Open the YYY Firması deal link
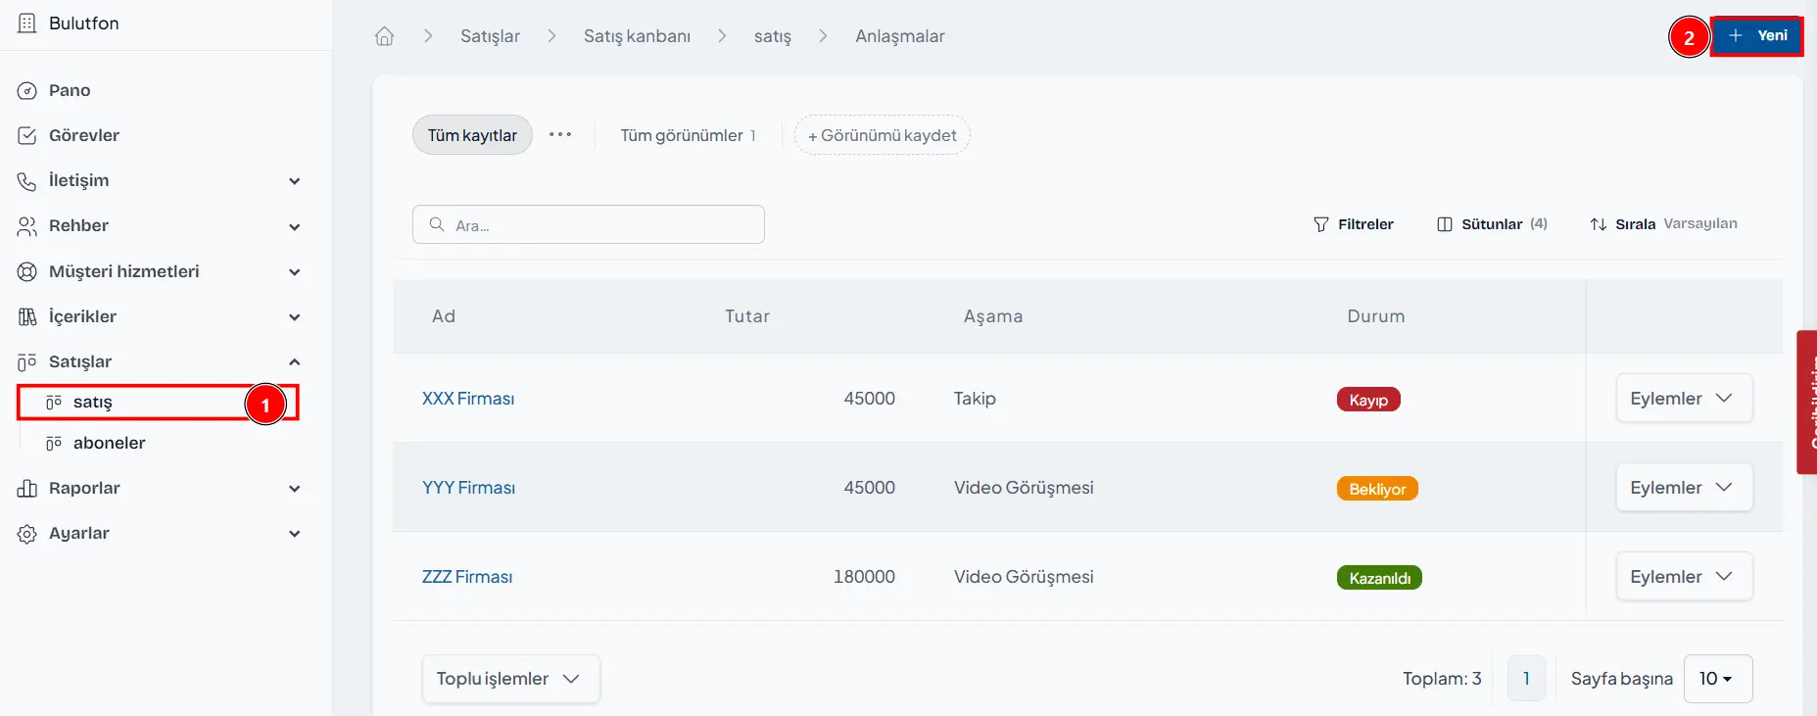Viewport: 1817px width, 716px height. [x=469, y=488]
